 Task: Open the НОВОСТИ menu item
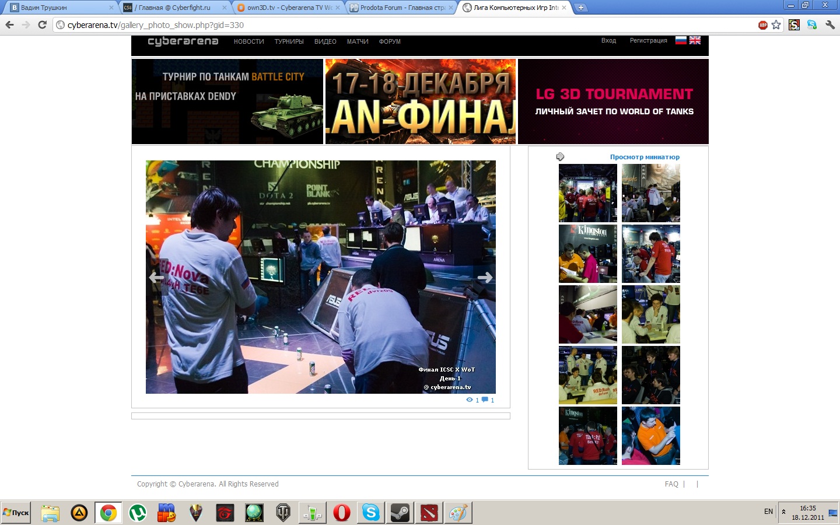click(249, 41)
